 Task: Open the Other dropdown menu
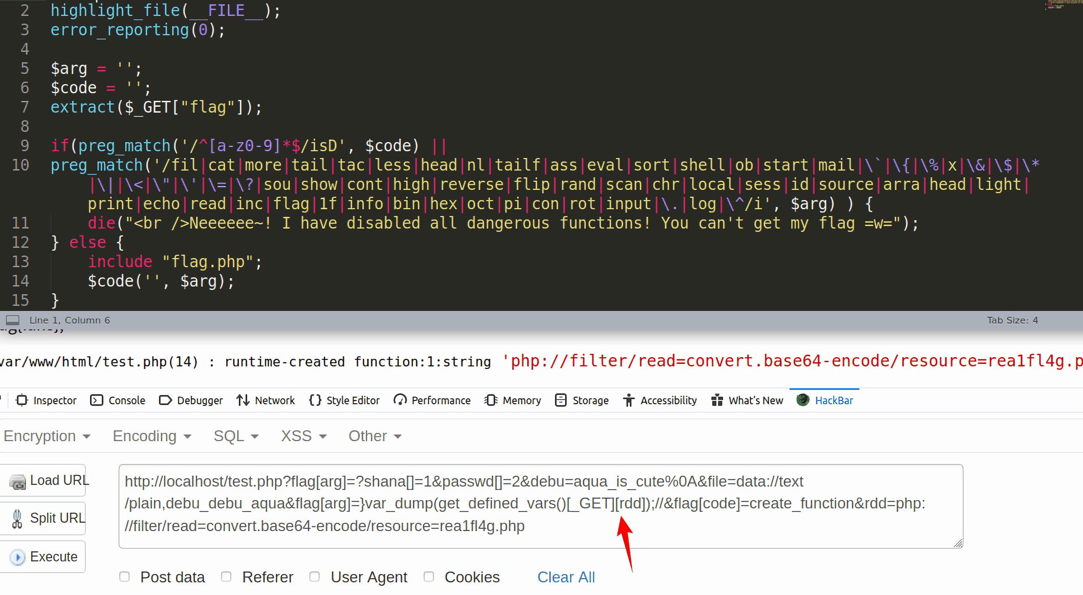(375, 436)
